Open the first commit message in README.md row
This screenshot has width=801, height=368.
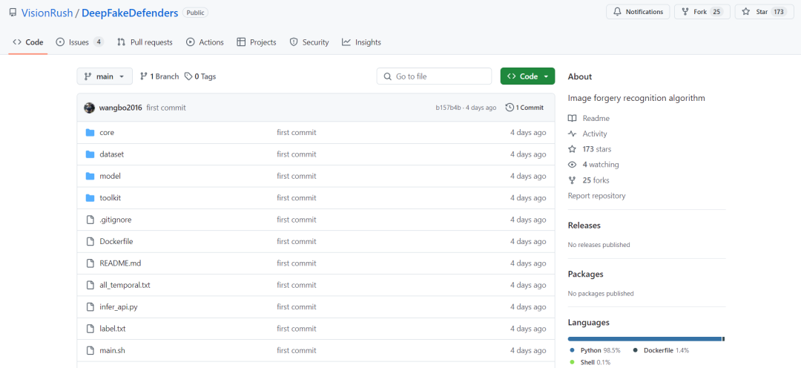pyautogui.click(x=296, y=263)
